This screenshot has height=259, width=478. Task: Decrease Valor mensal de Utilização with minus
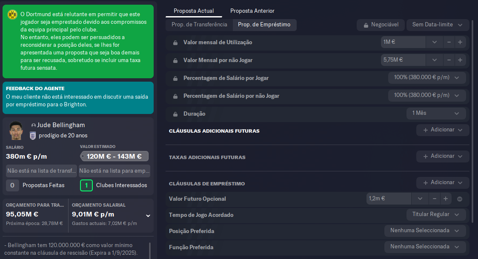coord(449,43)
